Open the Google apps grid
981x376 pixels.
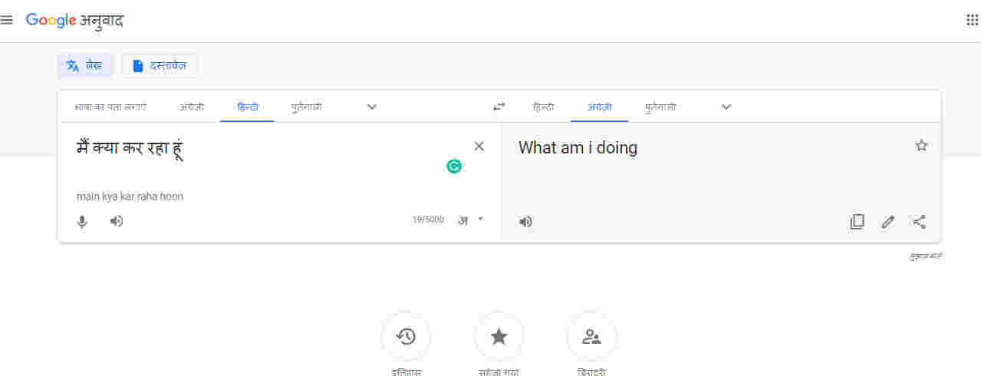[x=972, y=21]
